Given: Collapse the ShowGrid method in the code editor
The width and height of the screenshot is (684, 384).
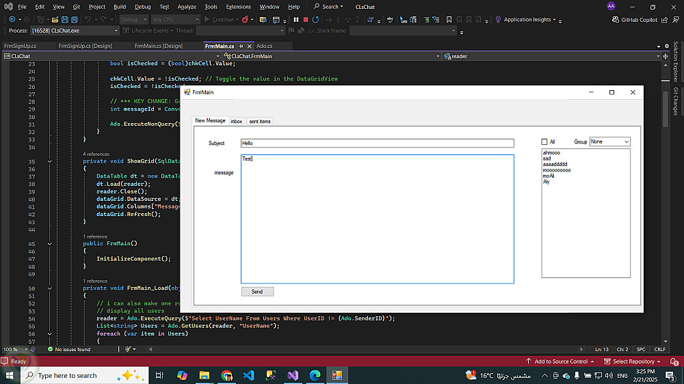Looking at the screenshot, I should 49,161.
